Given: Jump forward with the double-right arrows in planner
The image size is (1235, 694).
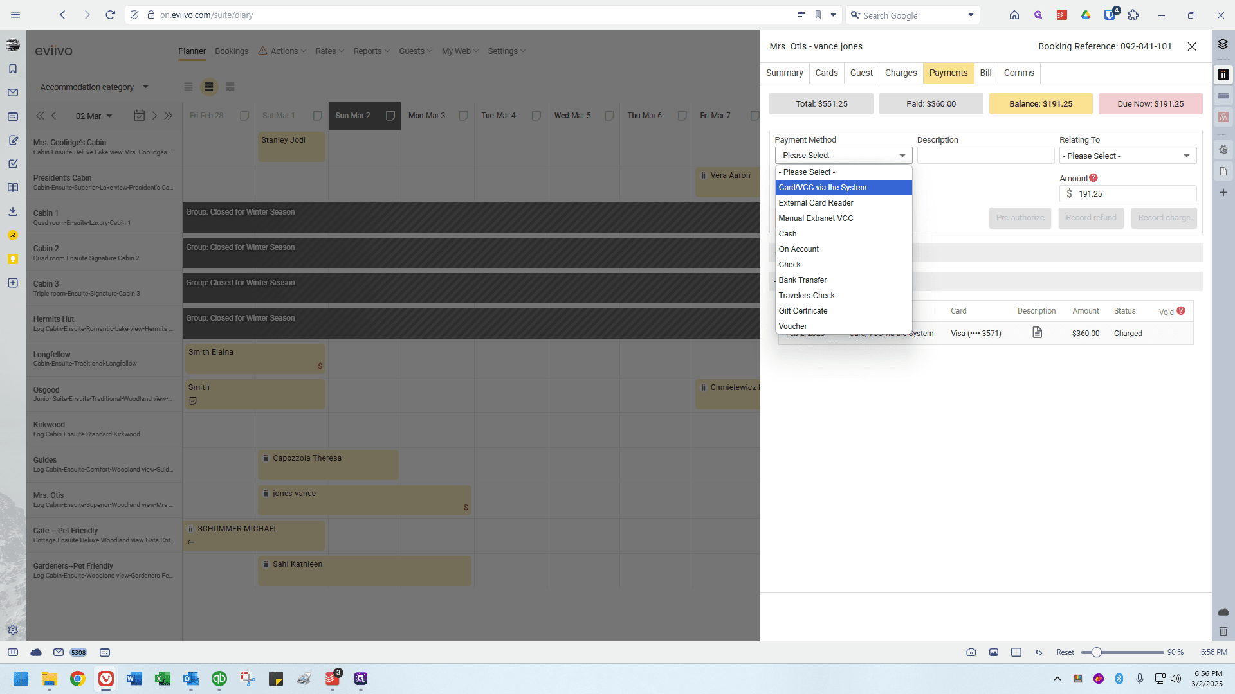Looking at the screenshot, I should coord(169,116).
